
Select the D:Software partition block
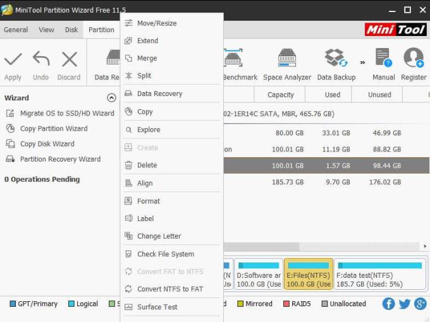[x=259, y=274]
